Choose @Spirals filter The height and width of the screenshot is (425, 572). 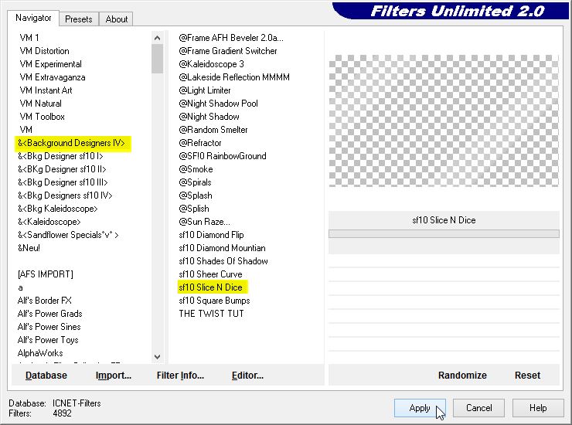click(195, 182)
